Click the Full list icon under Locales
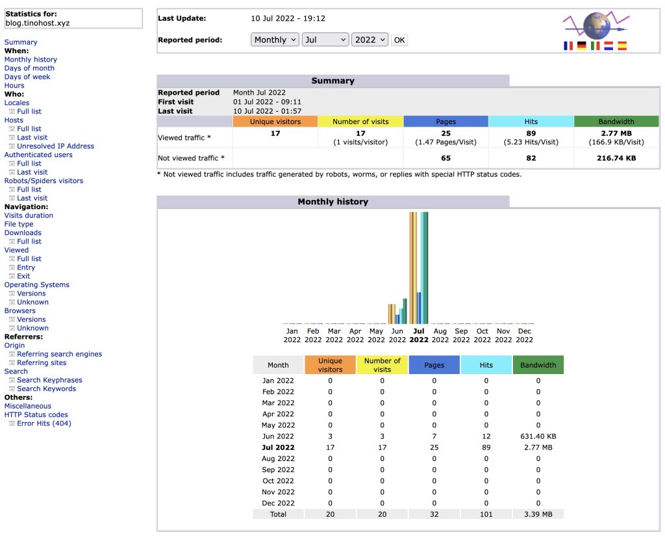 click(12, 112)
